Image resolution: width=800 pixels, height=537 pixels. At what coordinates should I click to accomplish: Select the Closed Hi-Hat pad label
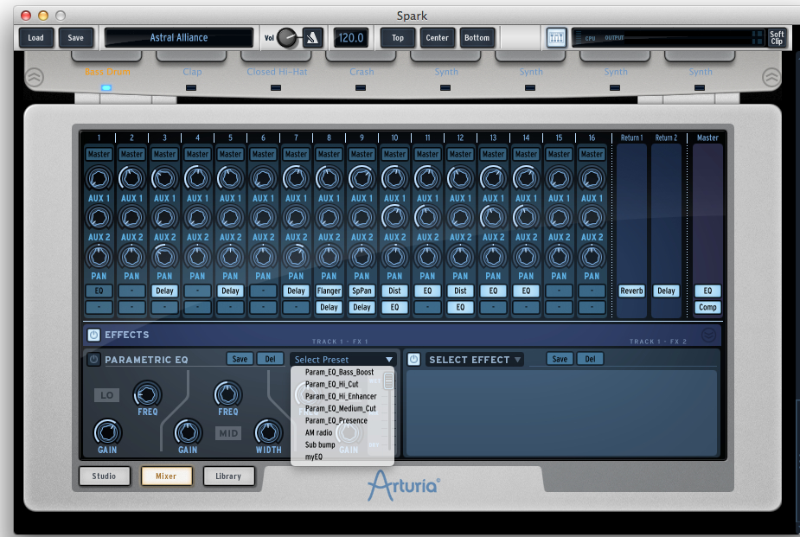pyautogui.click(x=277, y=72)
